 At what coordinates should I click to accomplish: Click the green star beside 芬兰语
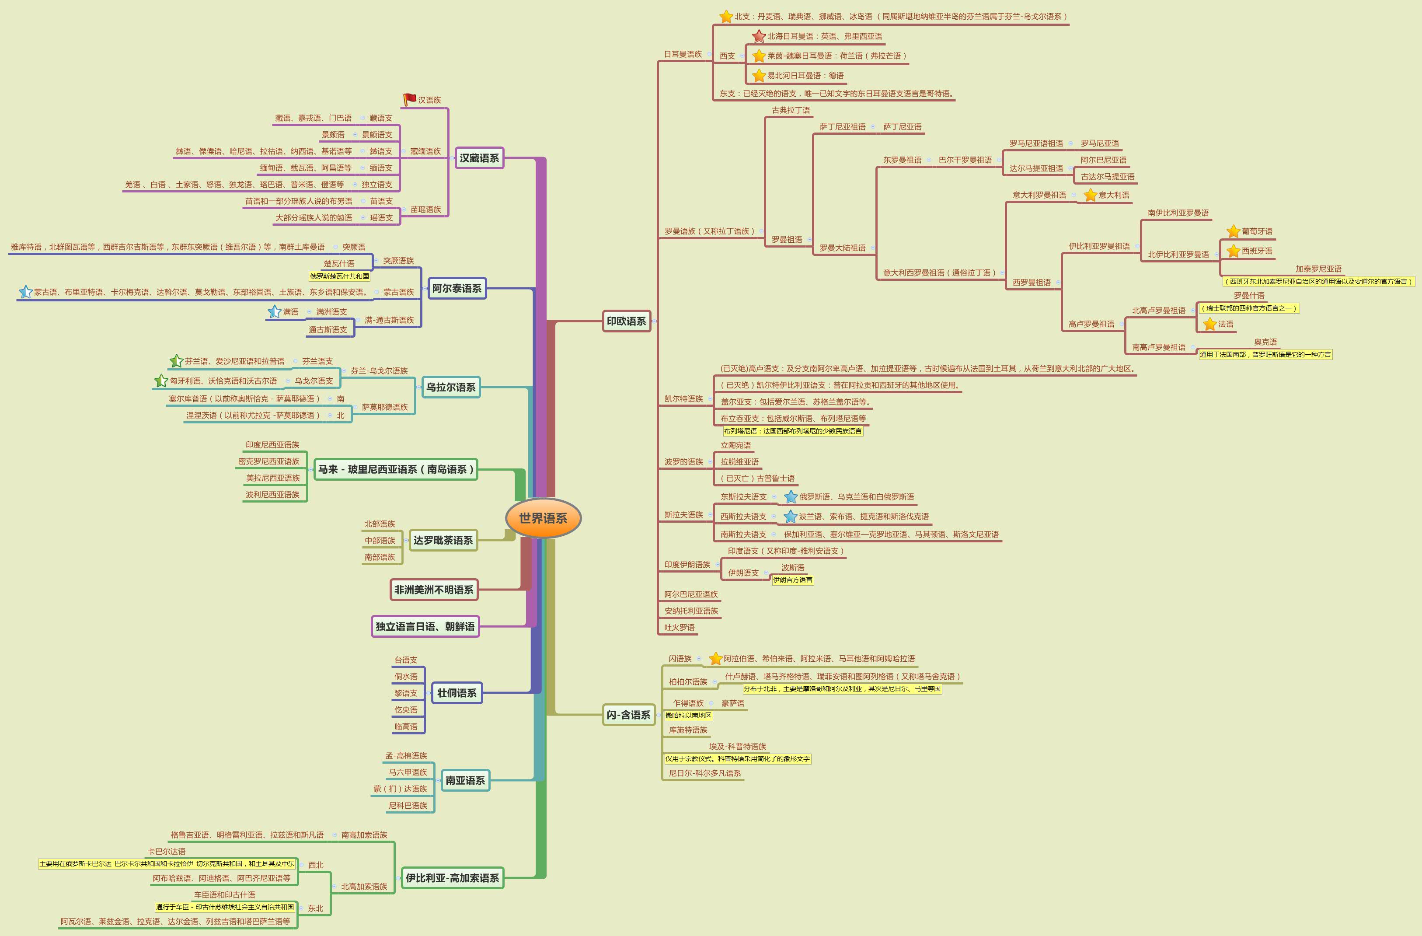tap(176, 361)
